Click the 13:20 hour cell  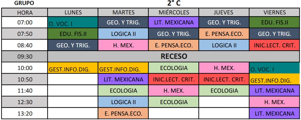[25, 113]
